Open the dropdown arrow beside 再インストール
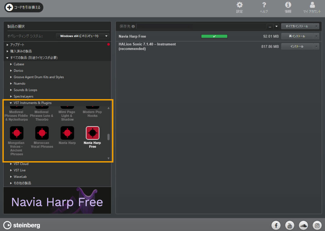 [316, 36]
